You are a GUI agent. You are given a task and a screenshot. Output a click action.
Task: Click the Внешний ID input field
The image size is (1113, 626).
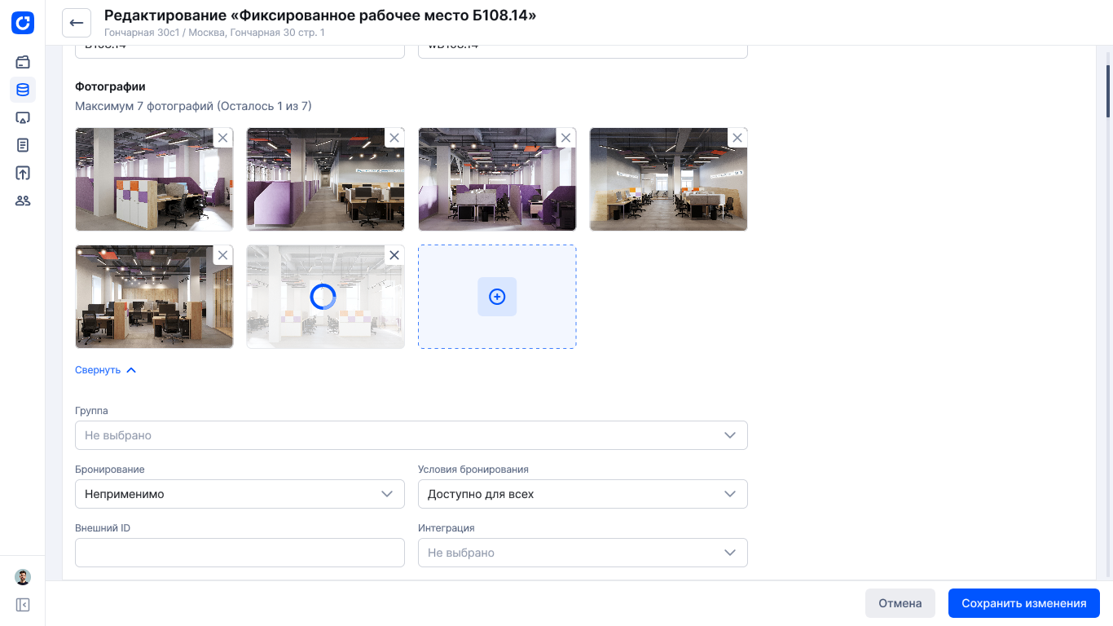[x=240, y=553]
